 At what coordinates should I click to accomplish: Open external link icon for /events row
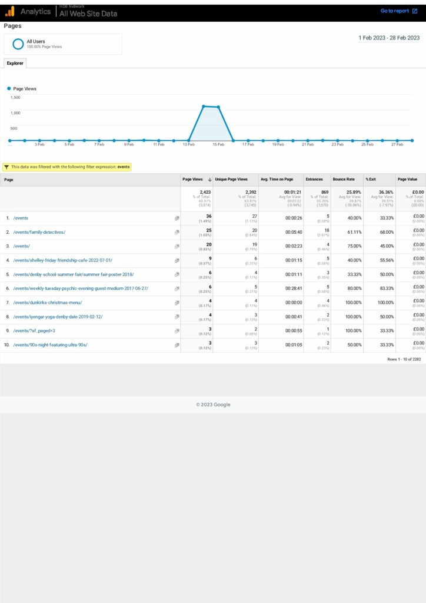click(177, 218)
